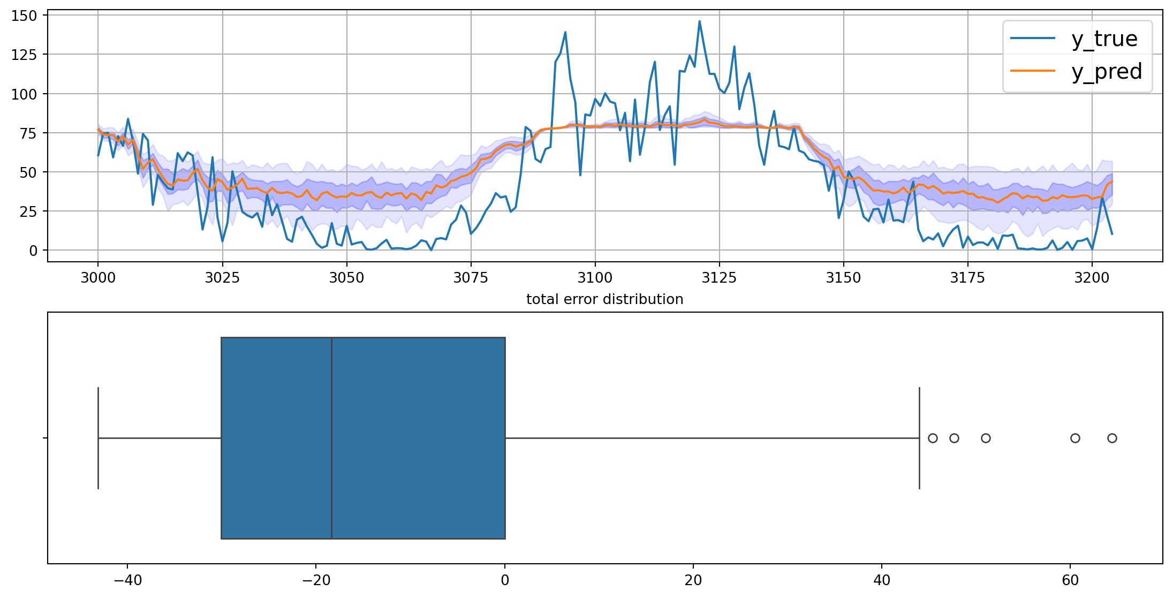1173x598 pixels.
Task: Click the 3000 x-axis tick label
Action: 98,278
